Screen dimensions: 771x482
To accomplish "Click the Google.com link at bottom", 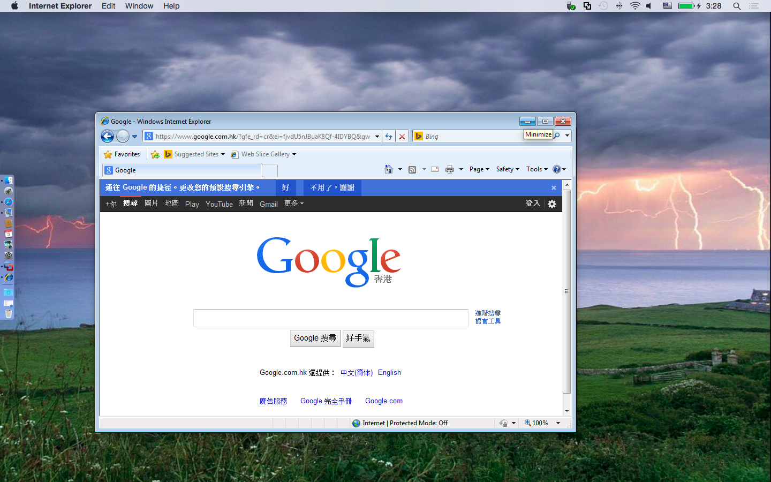I will pos(384,401).
